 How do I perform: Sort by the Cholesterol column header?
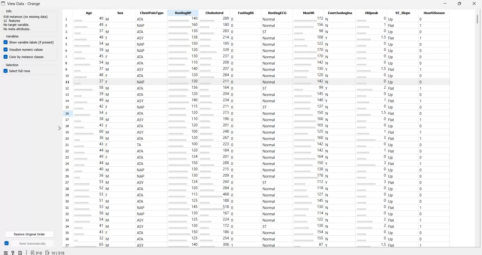coord(214,13)
